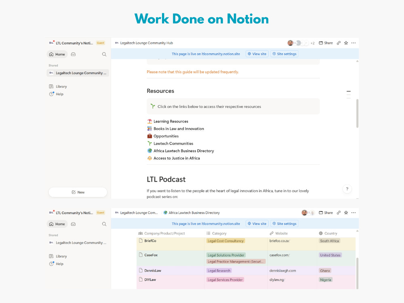Click View site in the top banner
The width and height of the screenshot is (404, 303).
257,54
